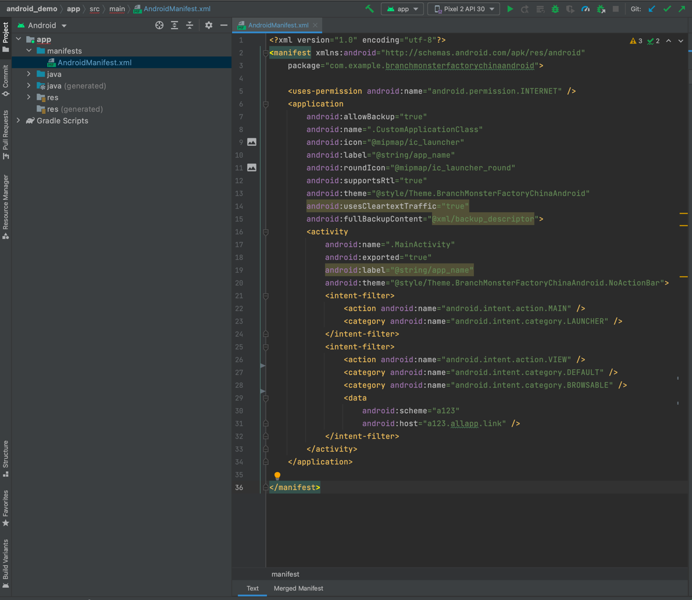This screenshot has width=692, height=600.
Task: Toggle the Resource Manager side panel
Action: (x=6, y=206)
